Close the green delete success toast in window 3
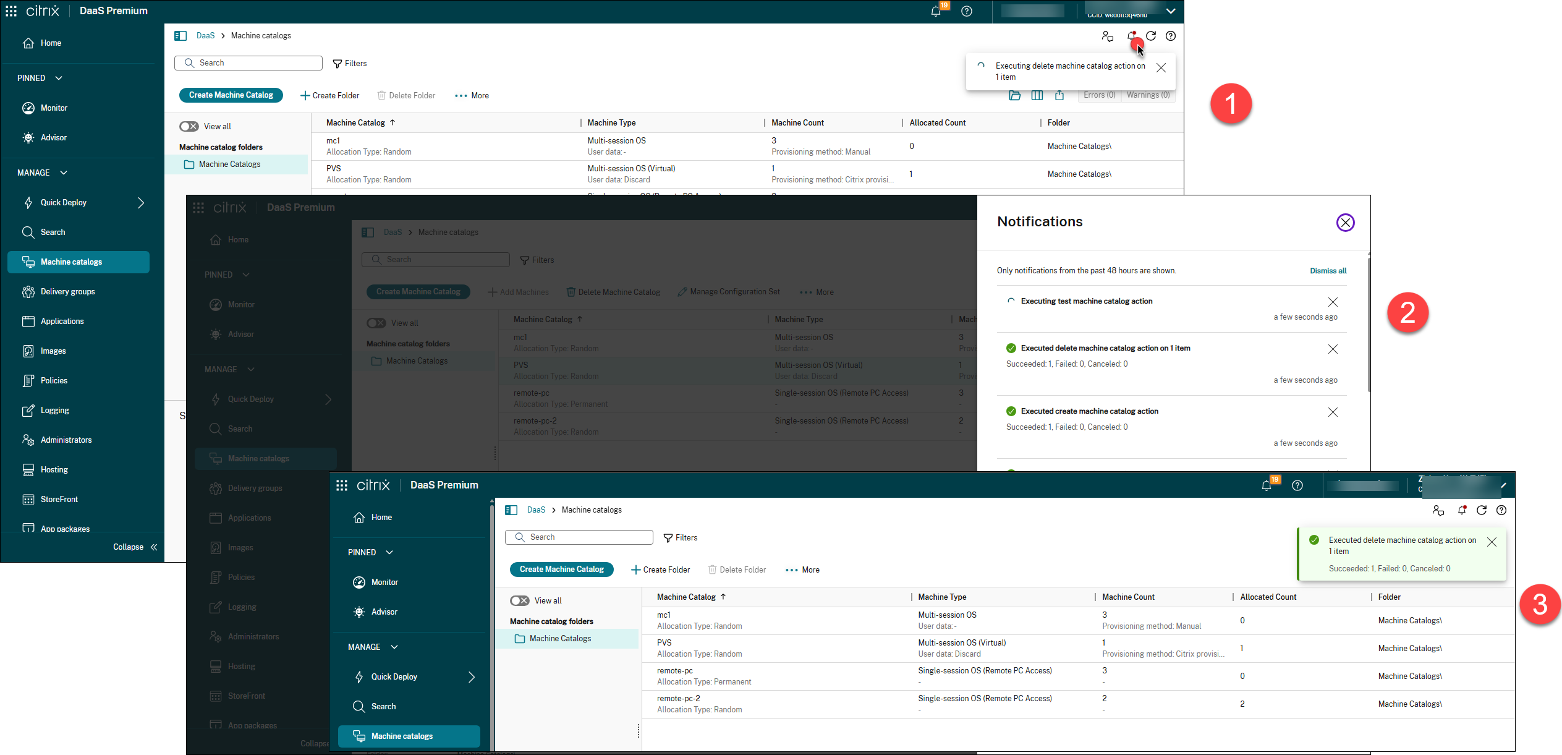Viewport: 1562px width, 755px height. [1492, 542]
